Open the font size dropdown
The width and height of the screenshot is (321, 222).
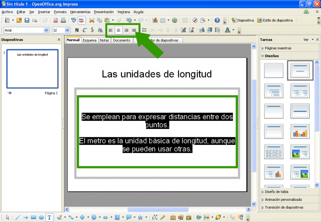point(67,30)
